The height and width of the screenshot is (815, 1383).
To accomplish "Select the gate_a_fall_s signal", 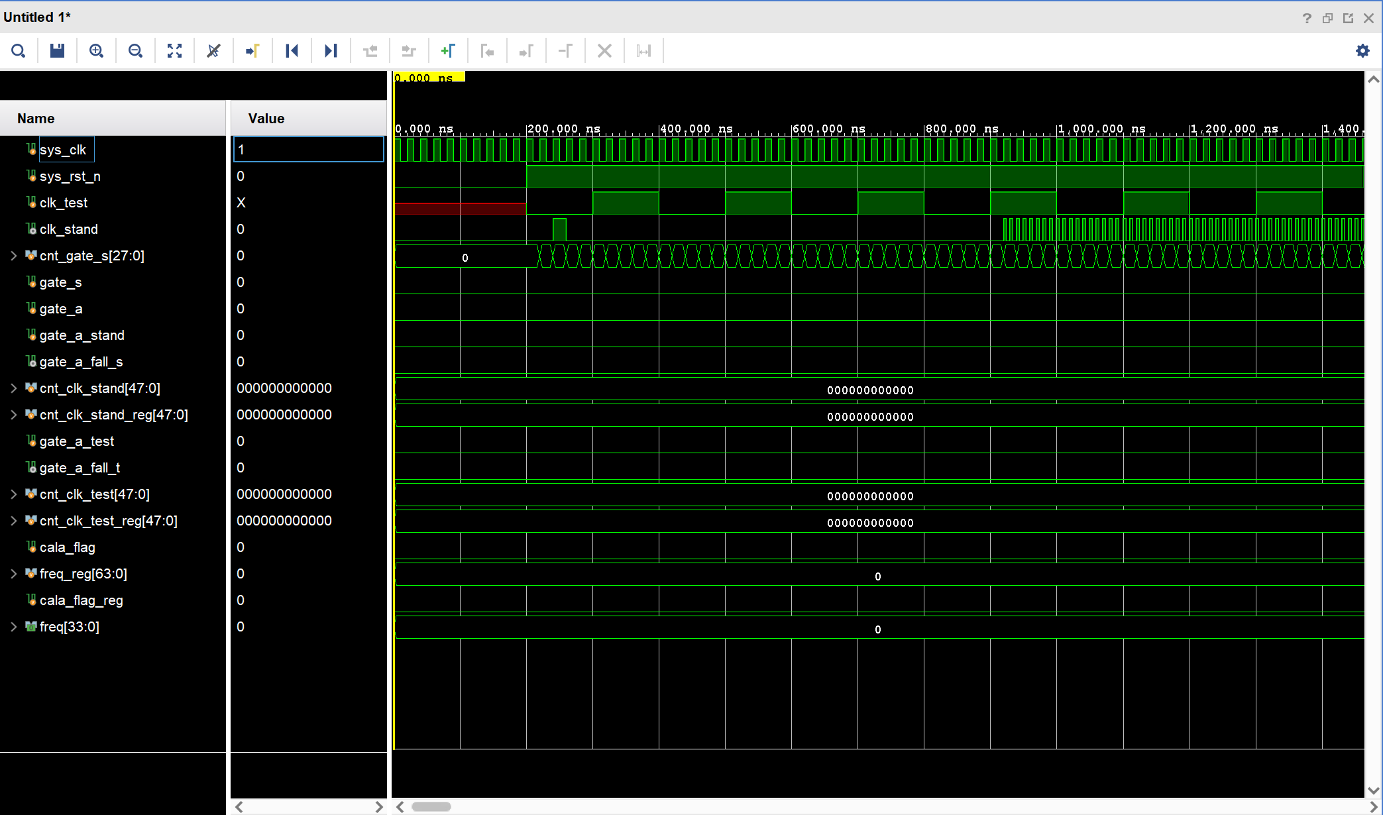I will 81,362.
